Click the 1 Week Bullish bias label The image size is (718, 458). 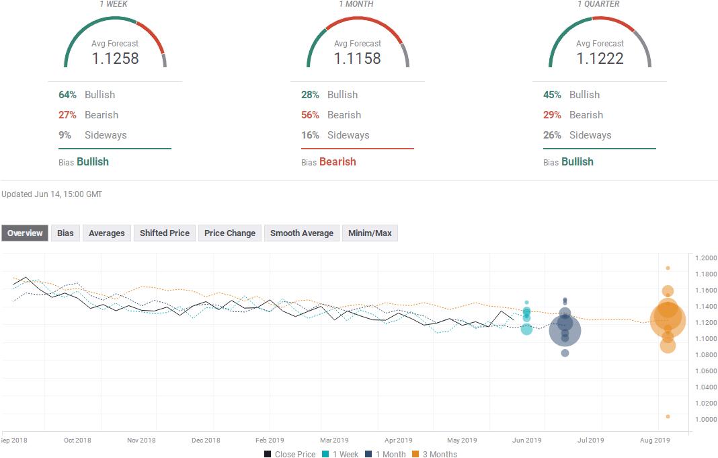93,162
